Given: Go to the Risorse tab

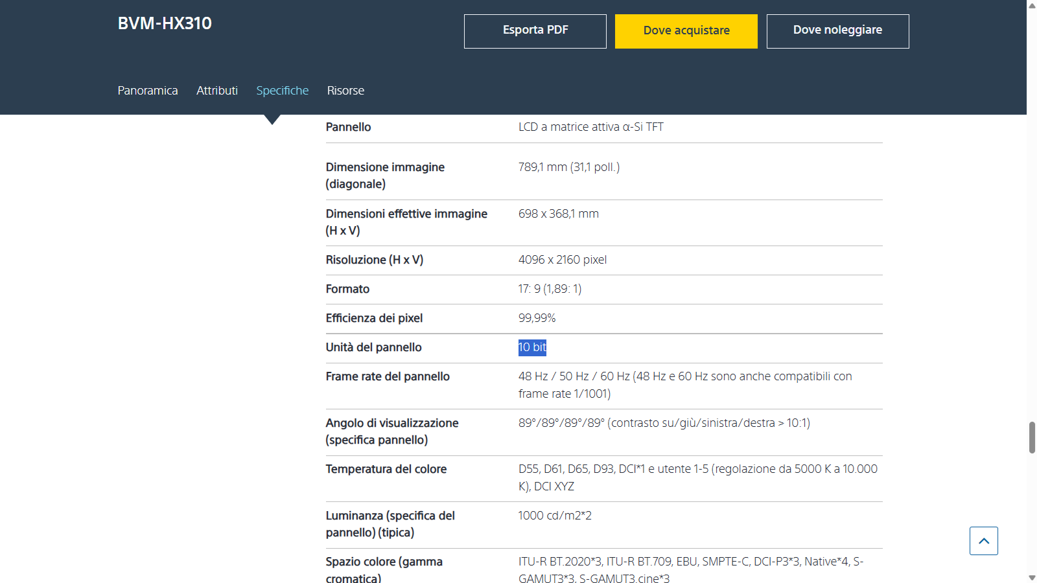Looking at the screenshot, I should point(345,91).
